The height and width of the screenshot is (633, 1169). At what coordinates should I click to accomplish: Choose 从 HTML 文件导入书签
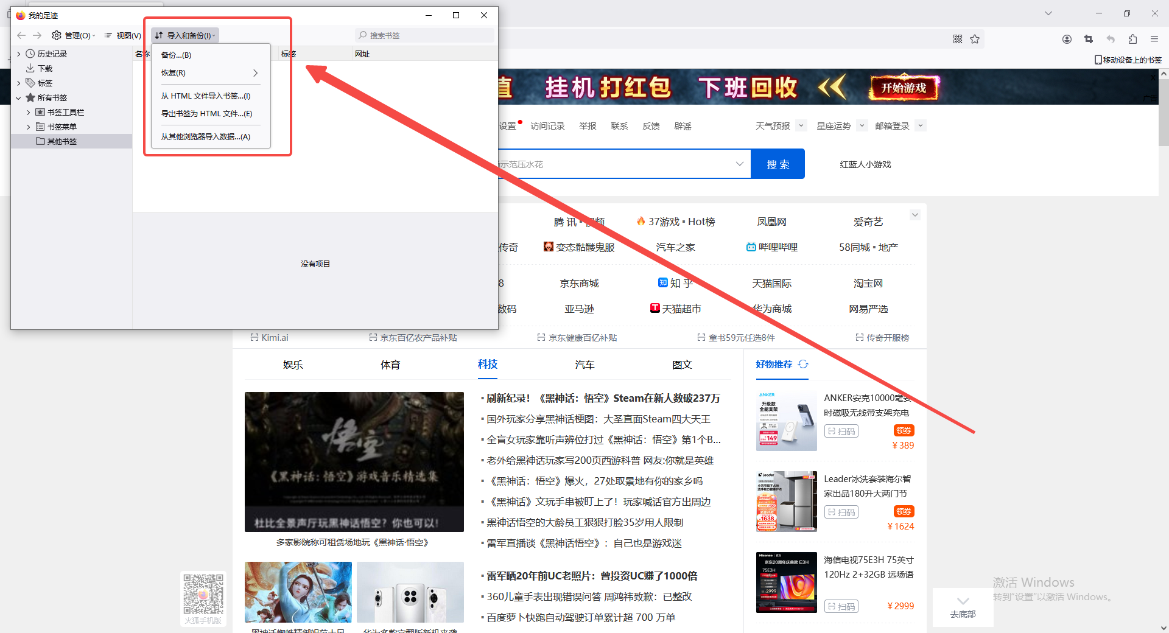[211, 96]
